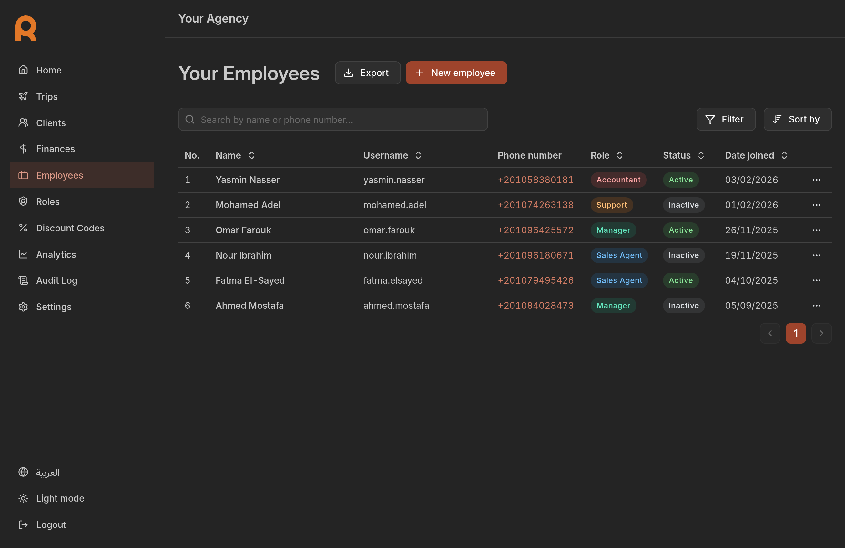Sort table by Date joined column
The height and width of the screenshot is (548, 845).
point(784,155)
